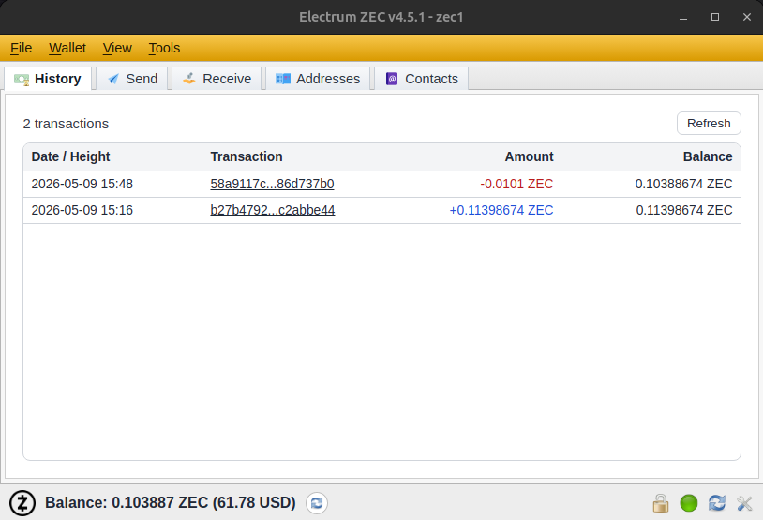Image resolution: width=763 pixels, height=520 pixels.
Task: Maximize the Electrum ZEC window
Action: click(x=715, y=17)
